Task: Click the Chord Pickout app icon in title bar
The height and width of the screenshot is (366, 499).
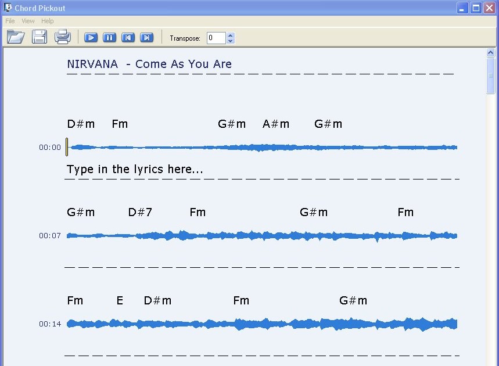Action: point(8,8)
